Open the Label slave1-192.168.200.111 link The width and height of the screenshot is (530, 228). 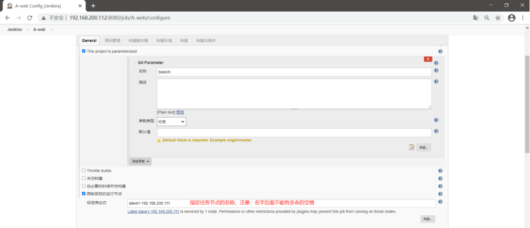(154, 212)
